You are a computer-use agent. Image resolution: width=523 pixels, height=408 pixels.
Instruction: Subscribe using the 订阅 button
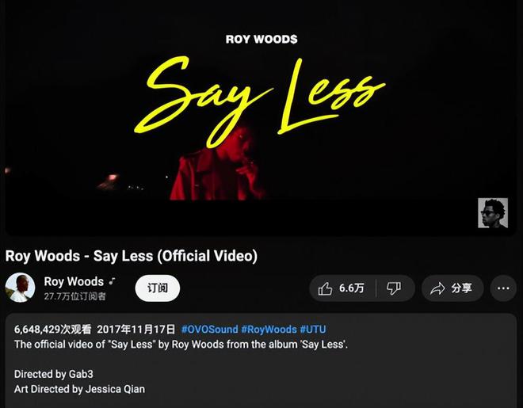[158, 288]
